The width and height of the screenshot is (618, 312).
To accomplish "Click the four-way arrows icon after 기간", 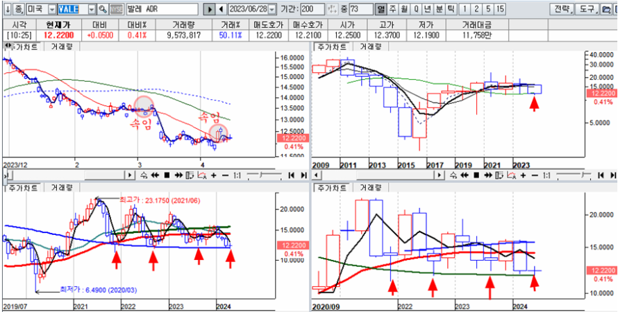I will coord(333,9).
